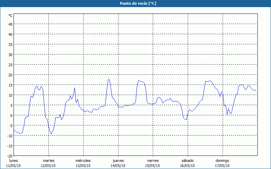Click the 'viernes' day label
The image size is (271, 169).
click(x=152, y=161)
